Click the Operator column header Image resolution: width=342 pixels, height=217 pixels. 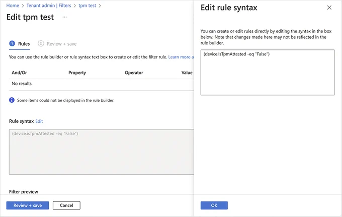(x=134, y=73)
